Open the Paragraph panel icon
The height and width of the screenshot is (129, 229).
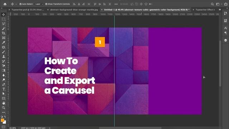click(225, 33)
